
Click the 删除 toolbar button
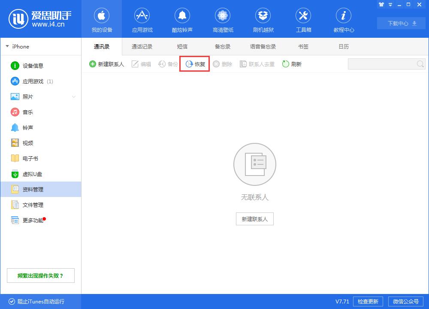222,64
